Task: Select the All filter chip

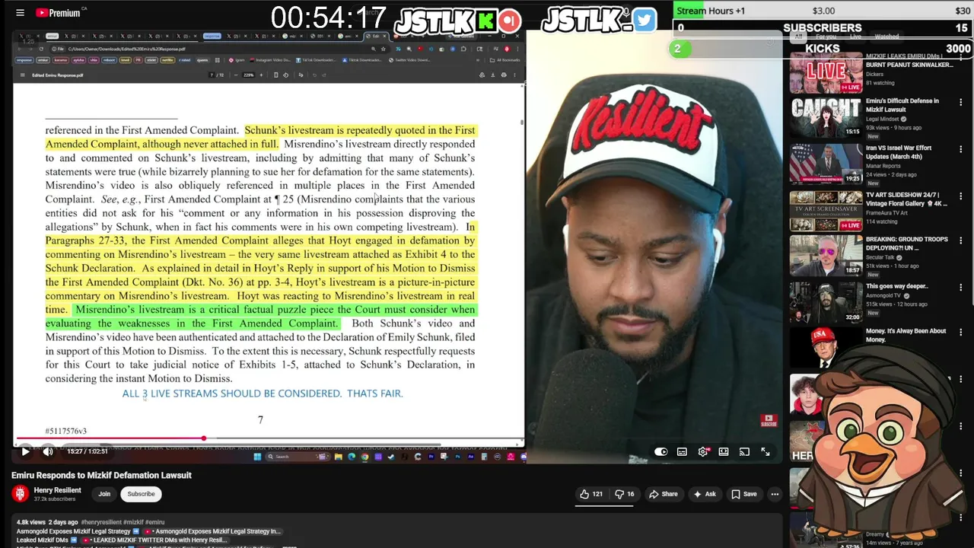Action: click(x=798, y=37)
